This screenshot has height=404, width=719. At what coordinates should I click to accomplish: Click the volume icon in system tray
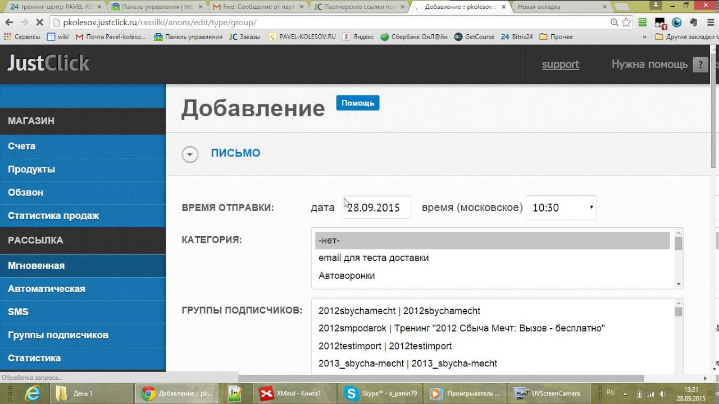[x=662, y=393]
